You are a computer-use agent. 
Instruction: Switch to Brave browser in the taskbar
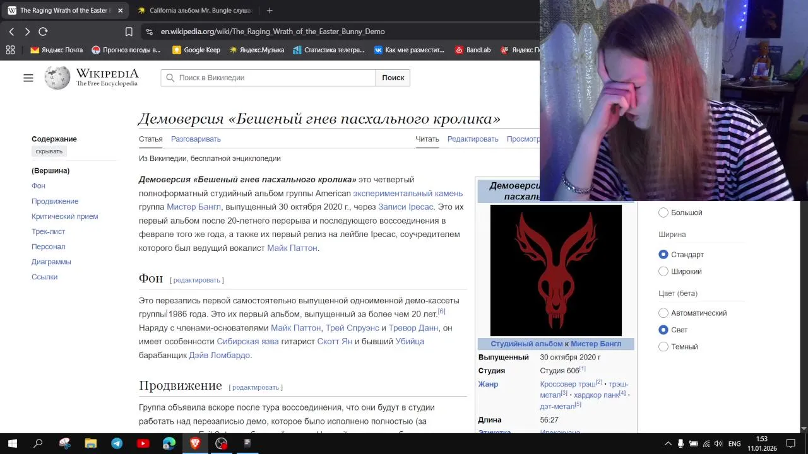pyautogui.click(x=195, y=443)
